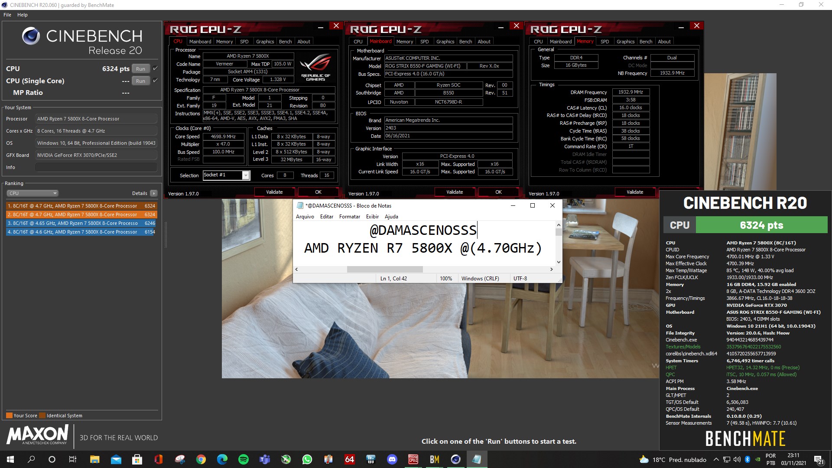Switch to Mainboard tab in first CPU-Z window

[x=200, y=42]
